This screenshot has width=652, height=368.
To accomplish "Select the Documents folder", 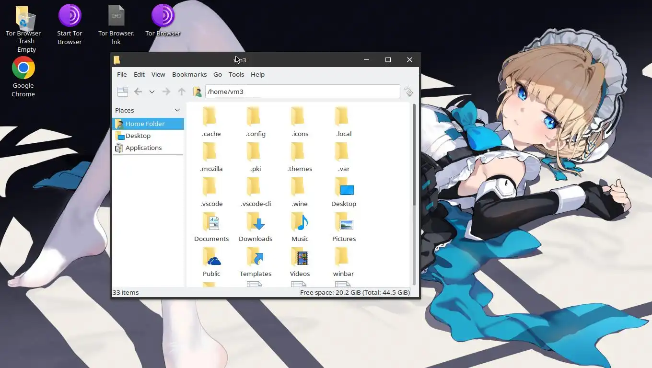I will (x=211, y=227).
